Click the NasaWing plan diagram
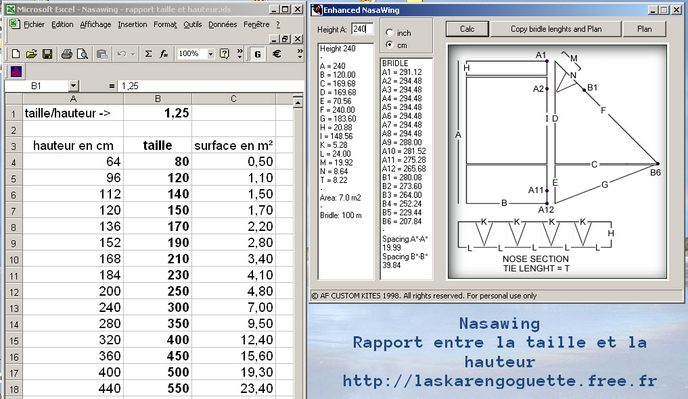This screenshot has height=399, width=688. click(557, 161)
